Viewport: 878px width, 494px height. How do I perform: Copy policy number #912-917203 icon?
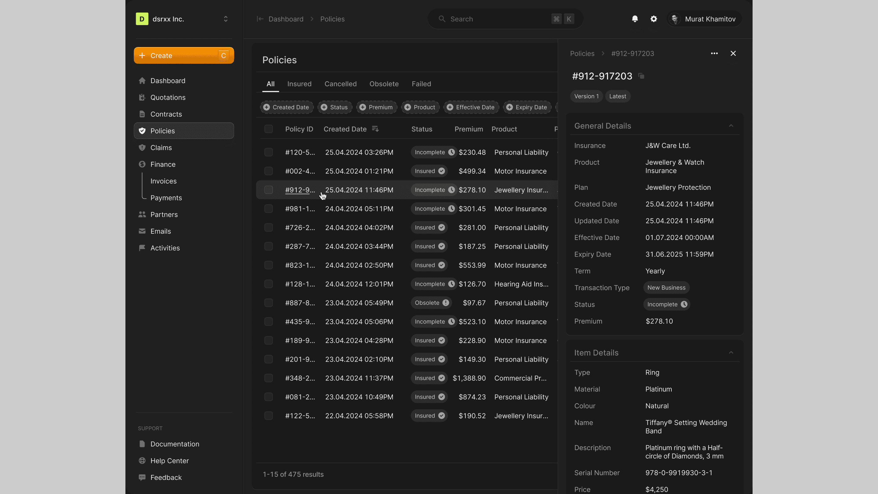pos(641,76)
